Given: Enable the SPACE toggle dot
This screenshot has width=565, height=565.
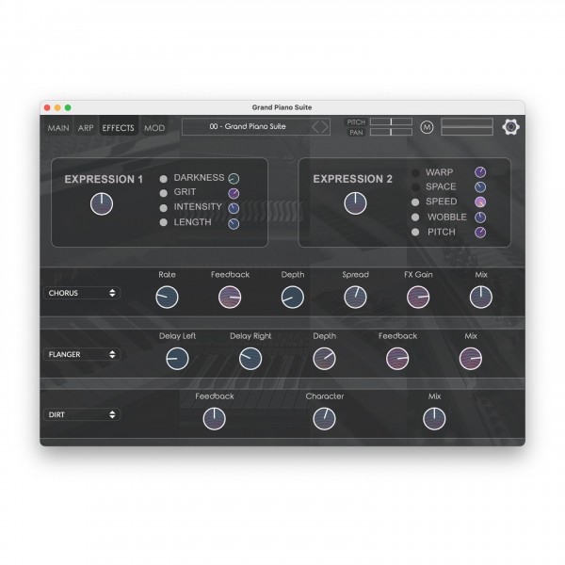Looking at the screenshot, I should point(415,187).
